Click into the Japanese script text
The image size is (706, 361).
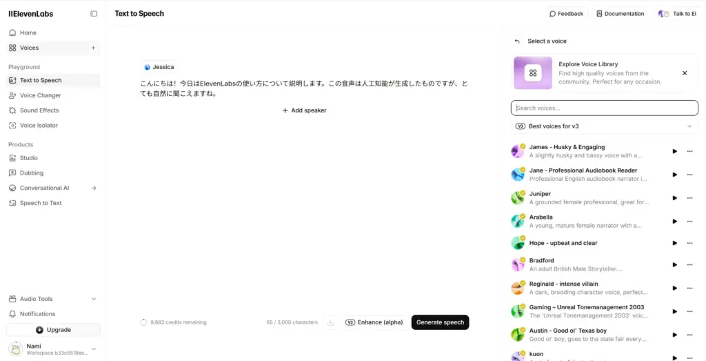point(304,89)
